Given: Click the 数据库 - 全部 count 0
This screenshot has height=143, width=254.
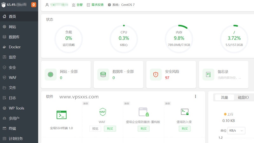Looking at the screenshot, I should 114,78.
